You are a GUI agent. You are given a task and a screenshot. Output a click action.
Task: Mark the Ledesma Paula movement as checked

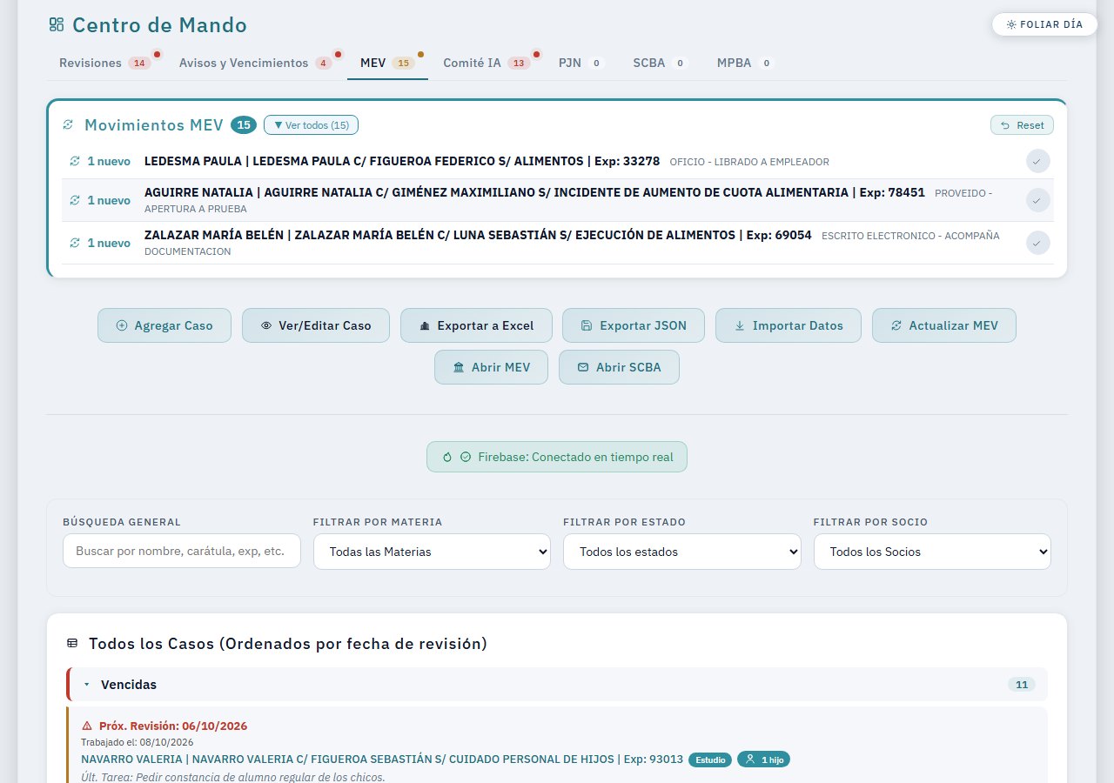(1037, 161)
